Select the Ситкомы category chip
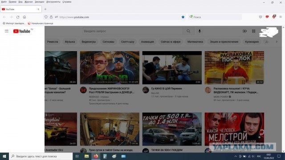The image size is (285, 160). [x=108, y=42]
